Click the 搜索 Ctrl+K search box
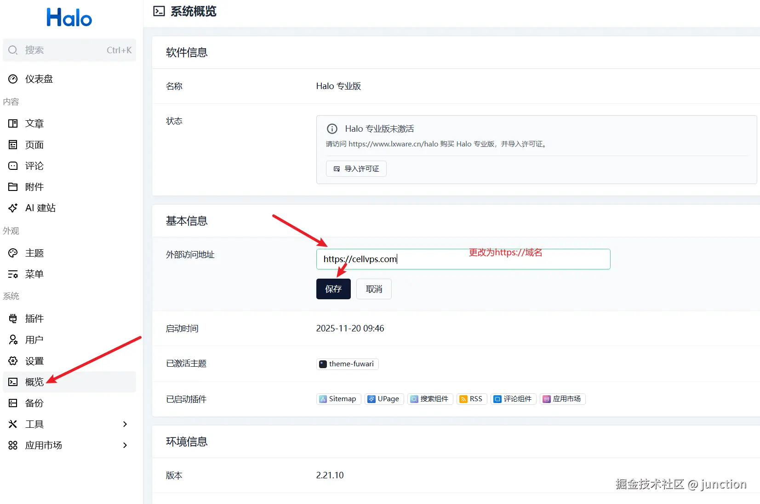Viewport: 760px width, 504px height. pyautogui.click(x=69, y=50)
